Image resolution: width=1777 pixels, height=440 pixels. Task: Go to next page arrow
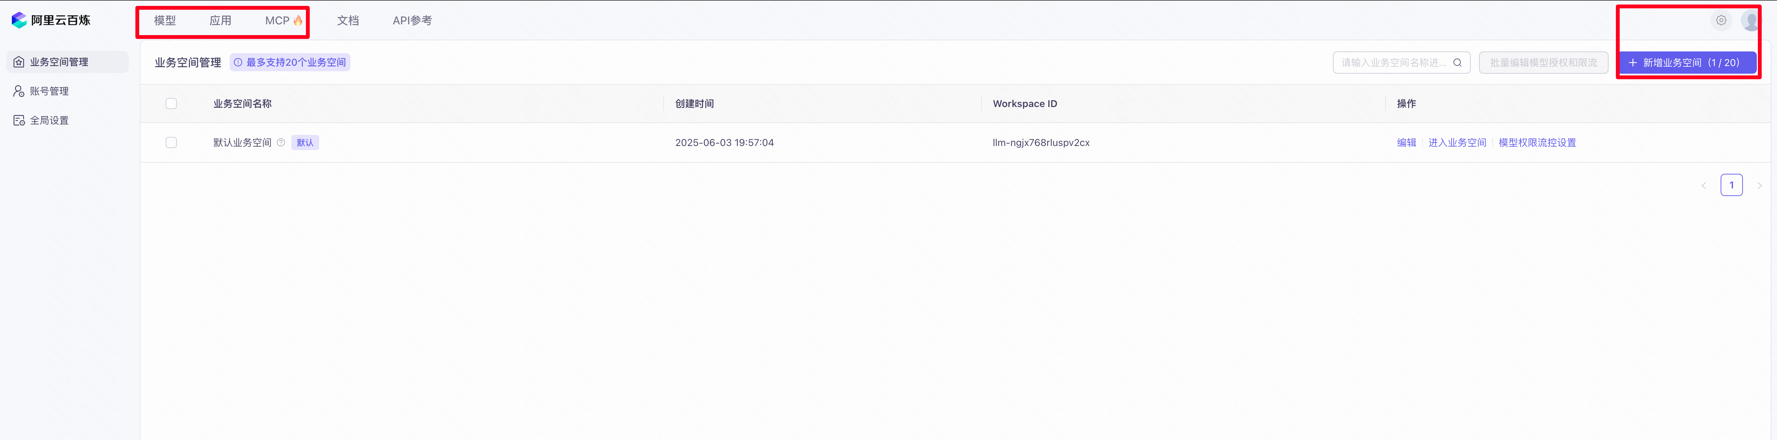[x=1759, y=185]
